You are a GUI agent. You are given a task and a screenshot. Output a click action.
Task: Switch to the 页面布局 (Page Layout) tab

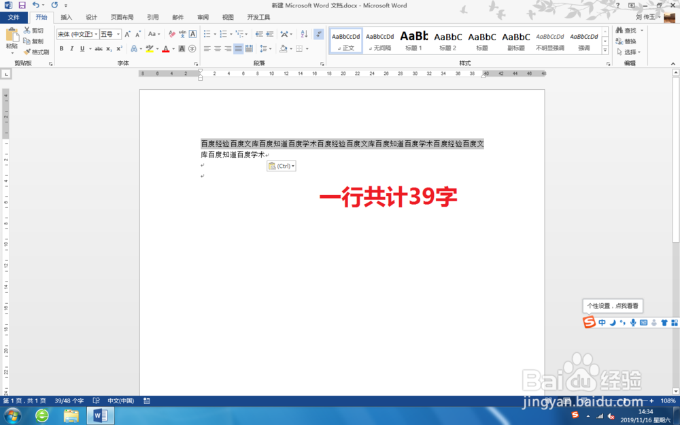[x=122, y=18]
